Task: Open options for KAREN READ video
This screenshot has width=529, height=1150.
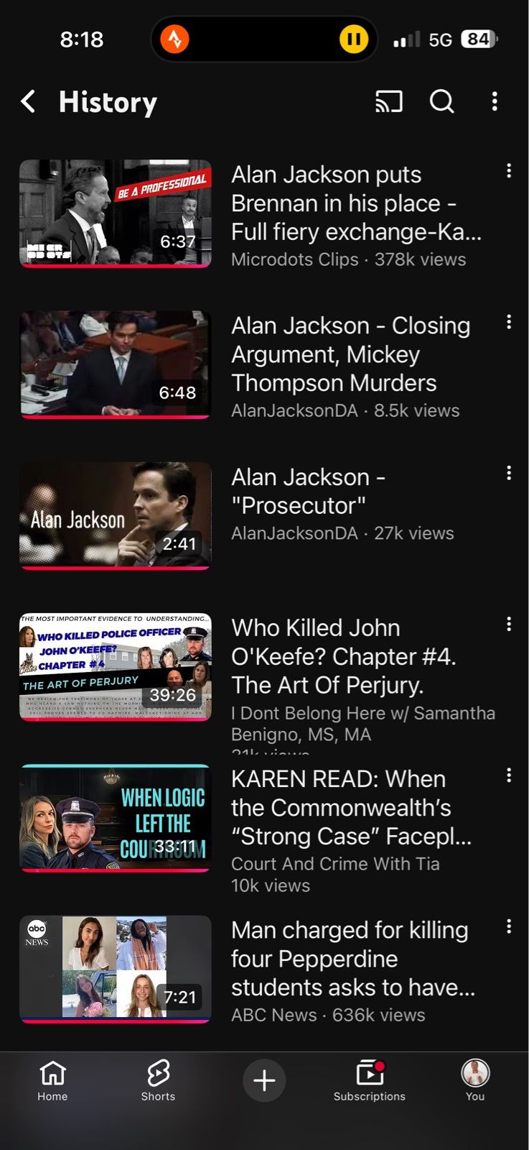Action: [509, 775]
